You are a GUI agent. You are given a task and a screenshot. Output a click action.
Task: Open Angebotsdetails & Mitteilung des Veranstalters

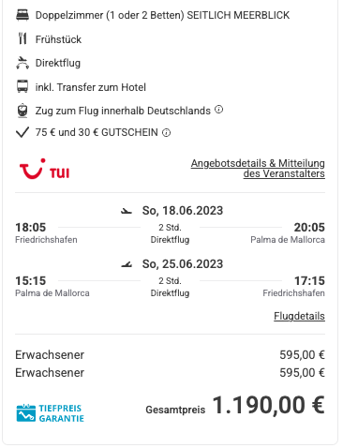coord(258,169)
